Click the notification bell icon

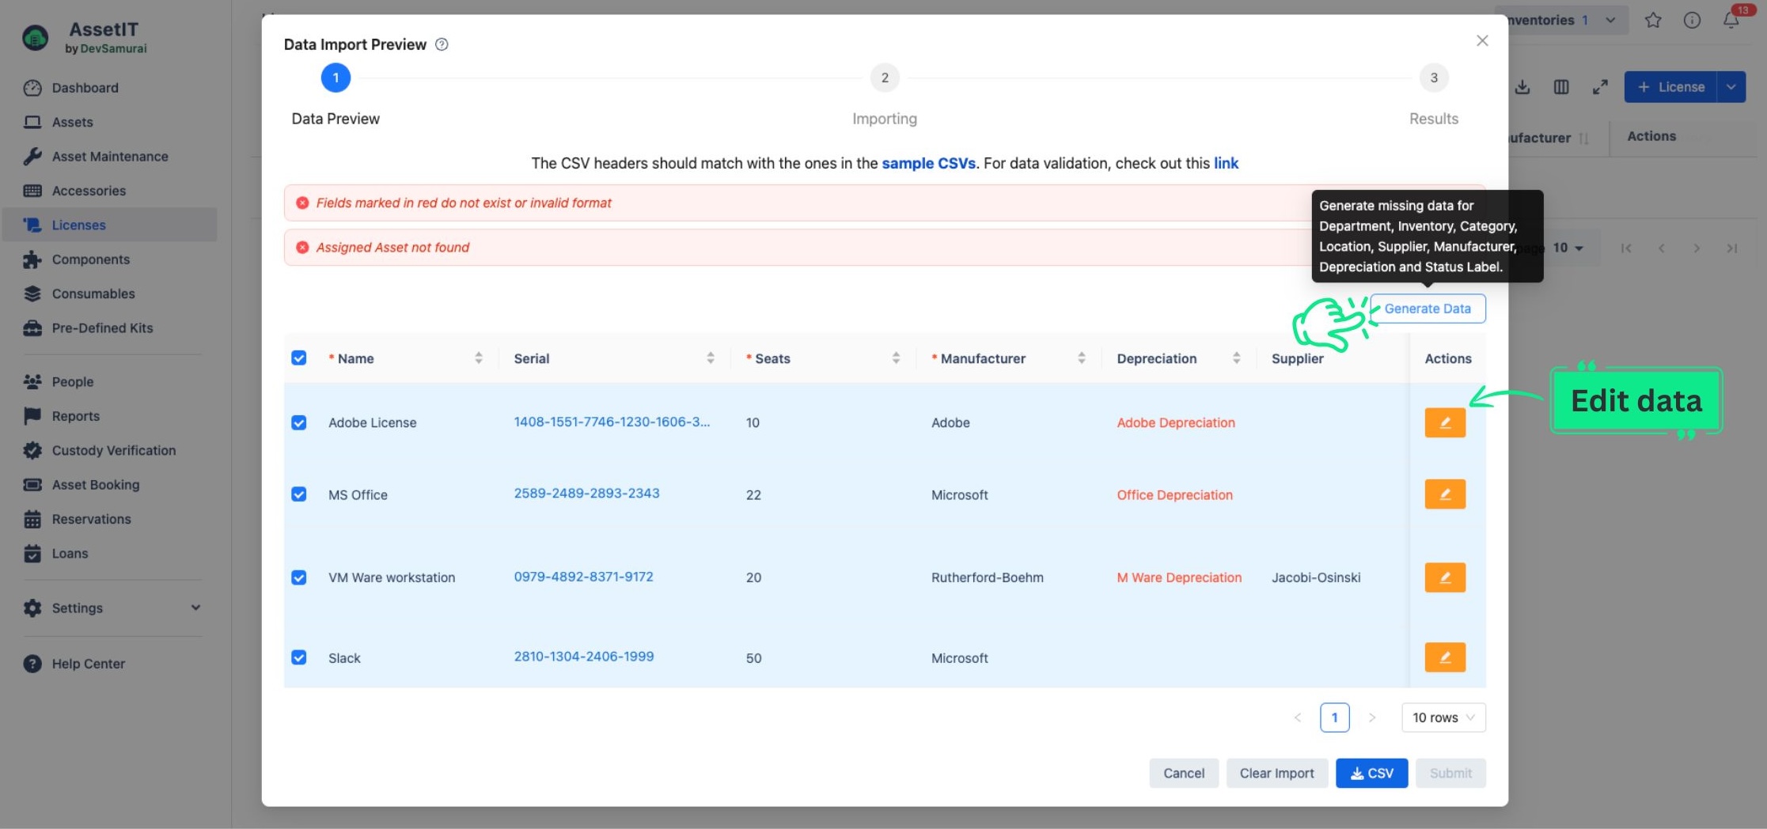tap(1731, 21)
